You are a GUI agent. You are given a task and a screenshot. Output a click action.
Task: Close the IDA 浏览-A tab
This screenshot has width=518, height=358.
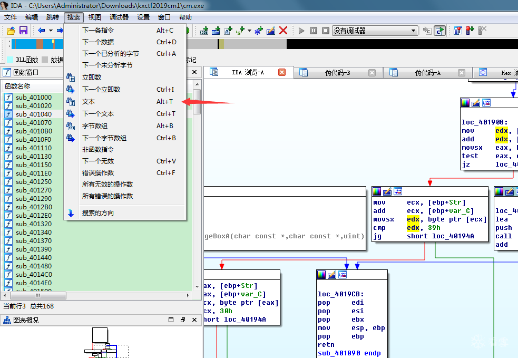click(282, 72)
